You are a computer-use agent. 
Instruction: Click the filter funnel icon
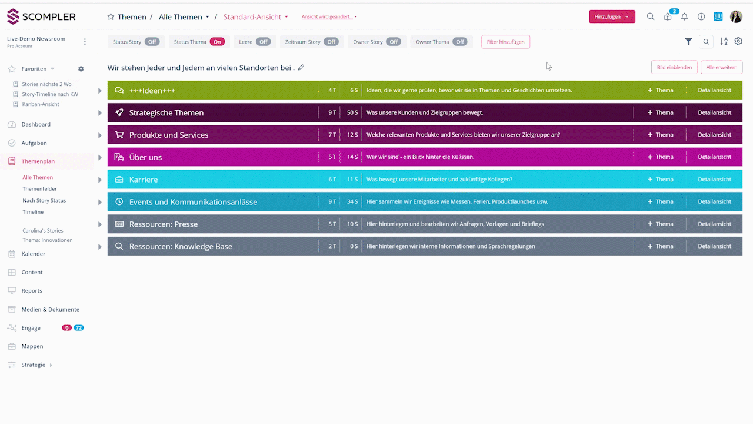(x=688, y=42)
